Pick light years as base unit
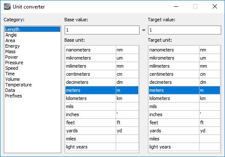The image size is (225, 157). click(x=102, y=147)
